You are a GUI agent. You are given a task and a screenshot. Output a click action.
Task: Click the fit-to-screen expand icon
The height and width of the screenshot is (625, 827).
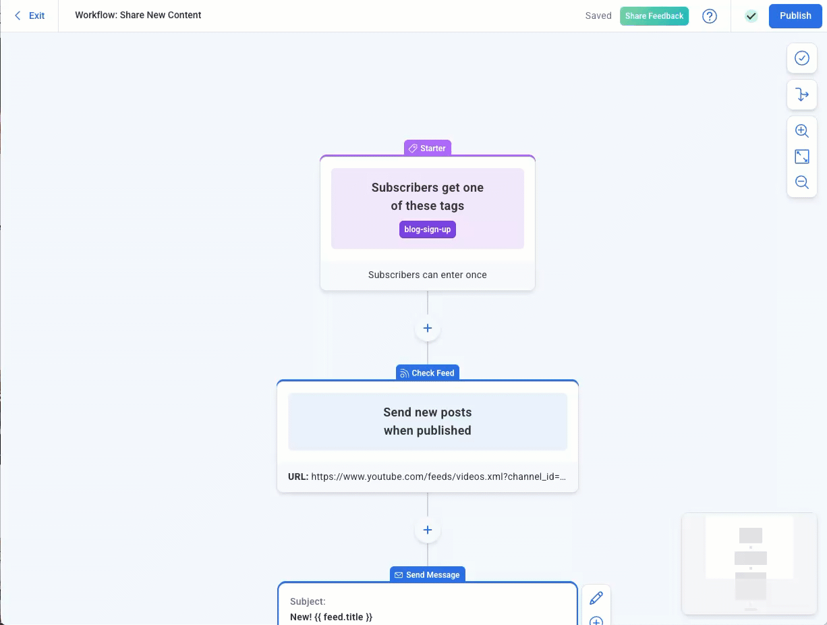pos(801,157)
